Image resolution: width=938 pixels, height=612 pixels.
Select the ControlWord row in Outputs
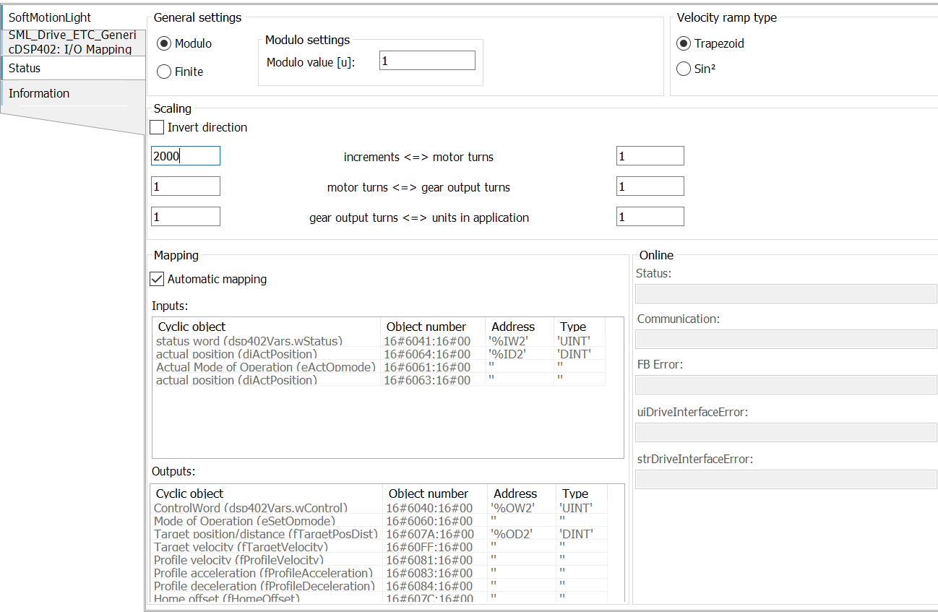click(x=251, y=508)
